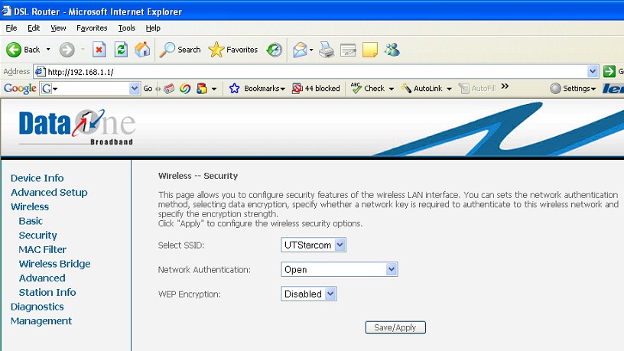The width and height of the screenshot is (624, 351).
Task: Open the Wireless Basic settings
Action: pyautogui.click(x=31, y=221)
